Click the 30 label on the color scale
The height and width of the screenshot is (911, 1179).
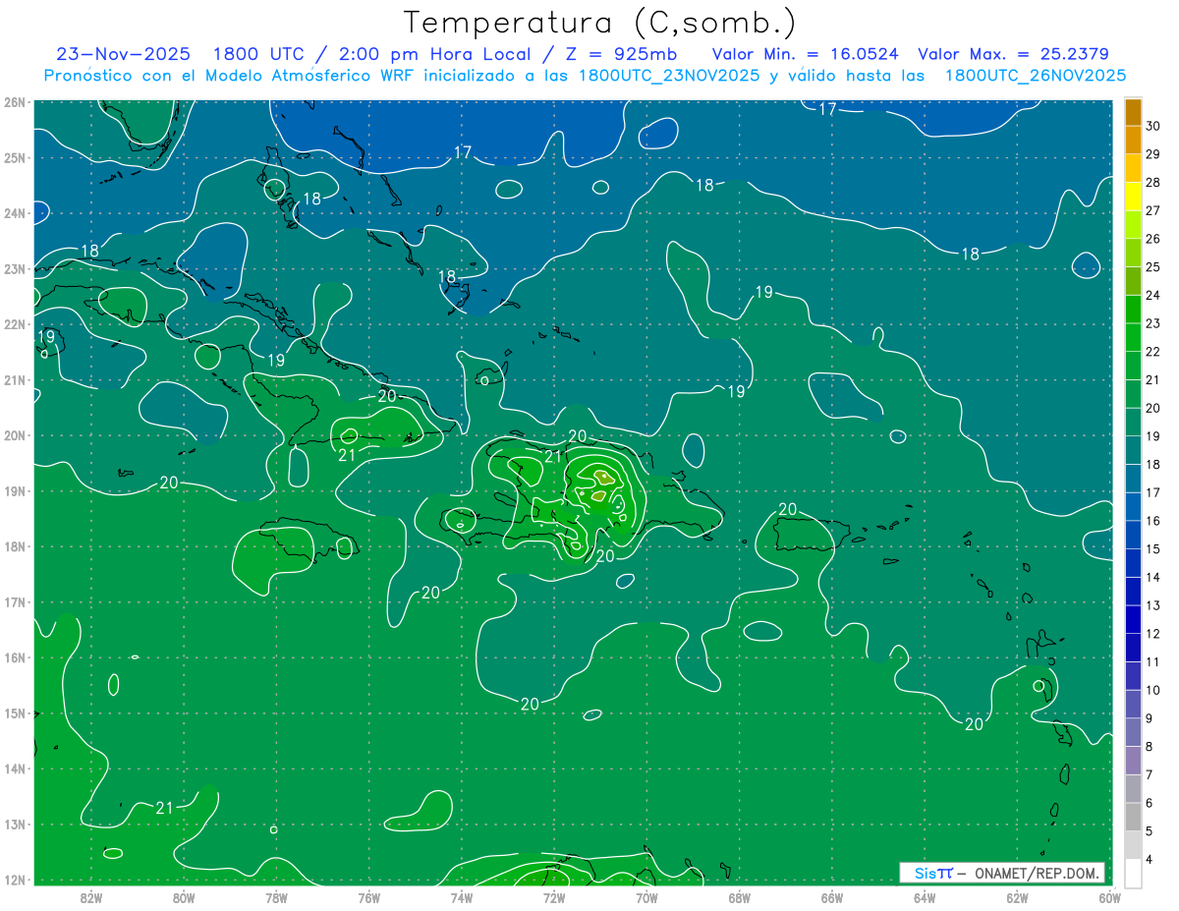[1152, 126]
